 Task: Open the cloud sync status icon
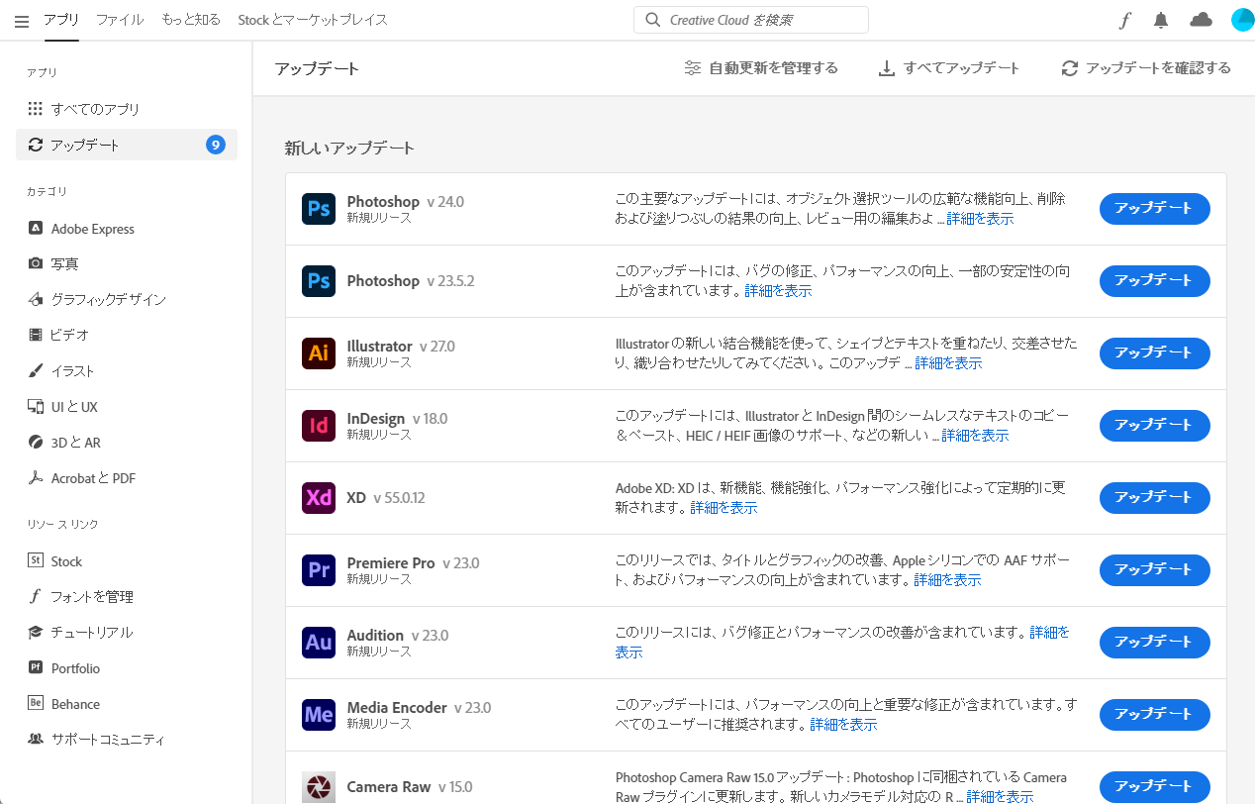tap(1201, 20)
